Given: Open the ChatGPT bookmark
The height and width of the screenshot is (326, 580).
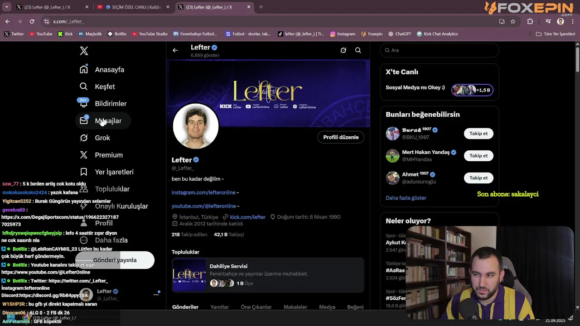Looking at the screenshot, I should [x=399, y=34].
